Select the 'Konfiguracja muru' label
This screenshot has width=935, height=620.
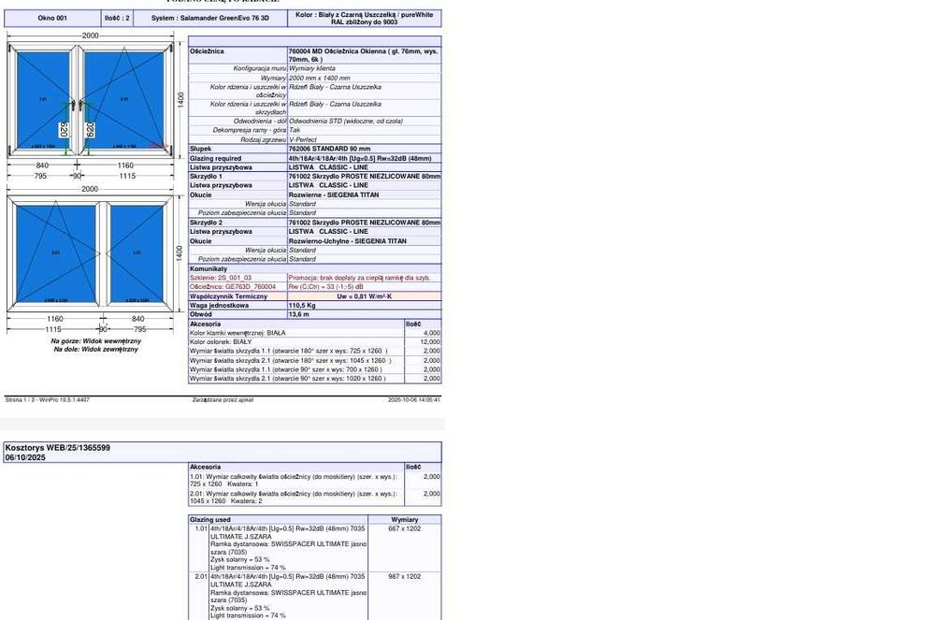(x=259, y=68)
